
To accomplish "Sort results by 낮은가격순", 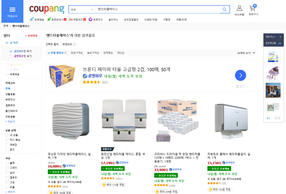I will coord(76,53).
